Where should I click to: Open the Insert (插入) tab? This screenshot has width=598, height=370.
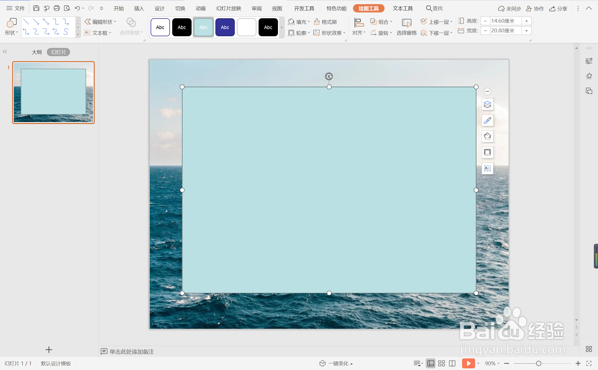click(x=139, y=9)
